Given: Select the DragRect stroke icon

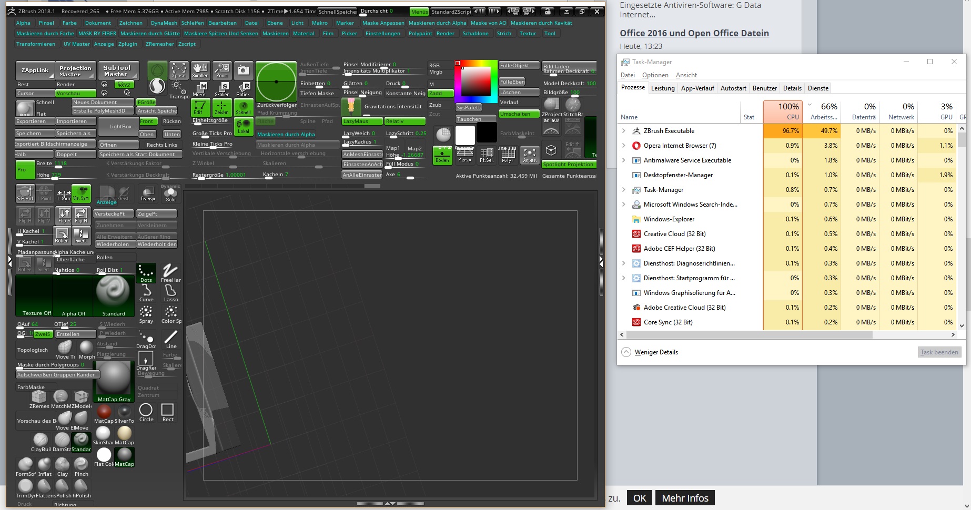Looking at the screenshot, I should point(146,360).
